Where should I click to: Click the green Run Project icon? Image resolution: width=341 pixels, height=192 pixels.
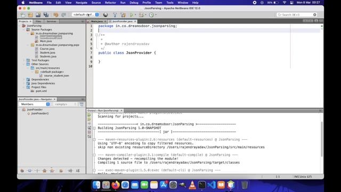click(132, 15)
